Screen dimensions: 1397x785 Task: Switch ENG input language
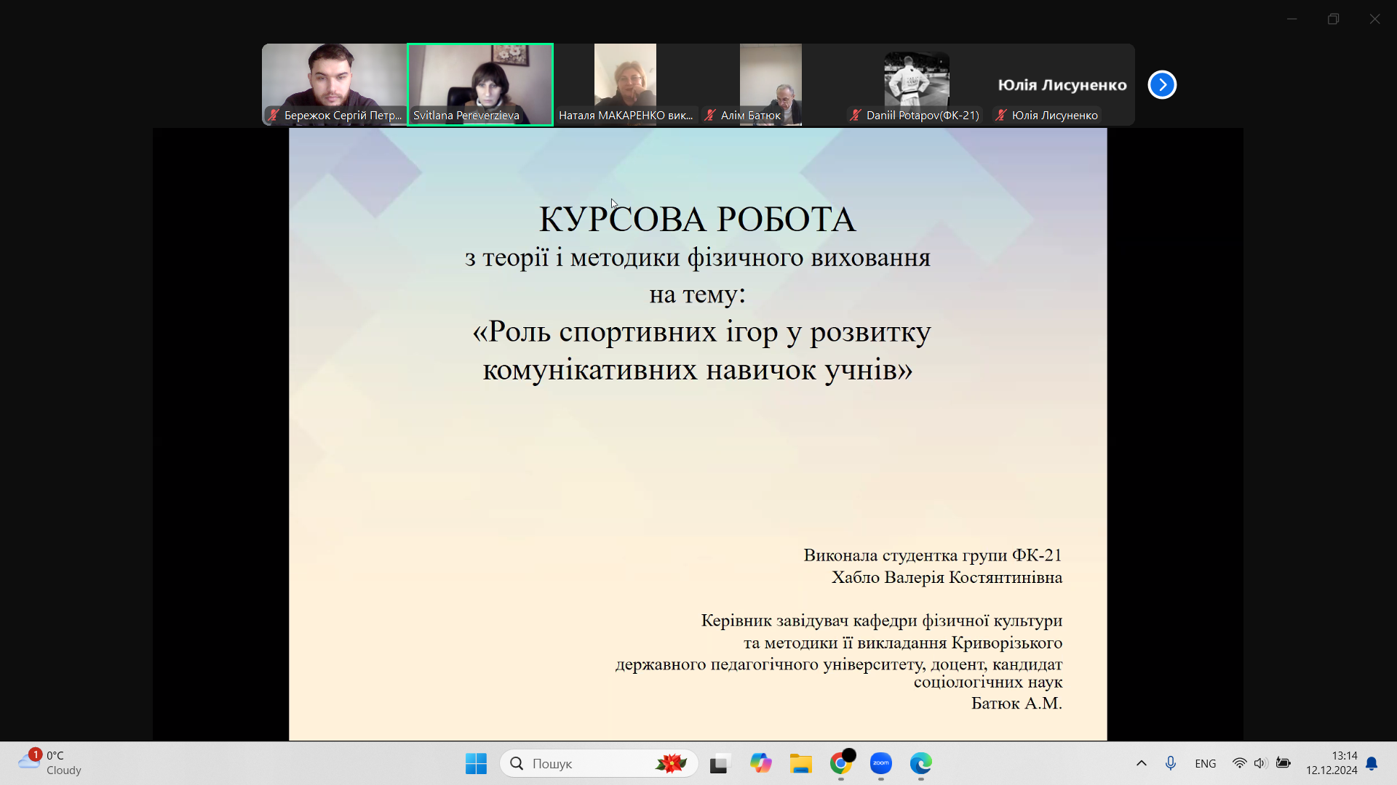tap(1205, 763)
